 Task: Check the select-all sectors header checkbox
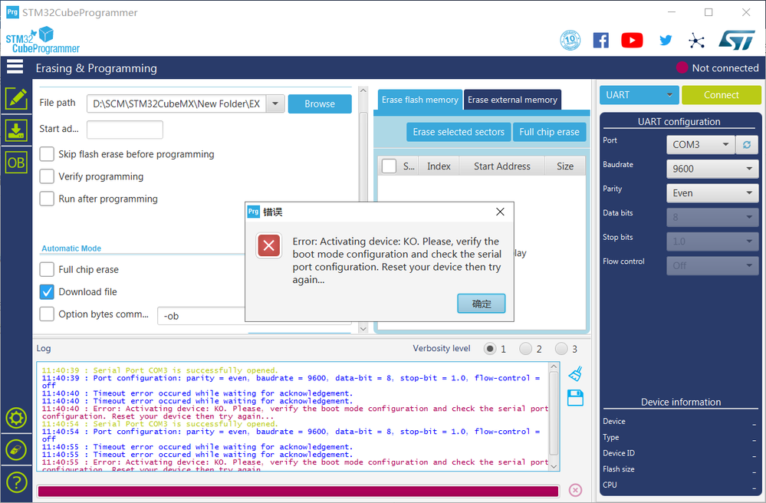pos(389,166)
